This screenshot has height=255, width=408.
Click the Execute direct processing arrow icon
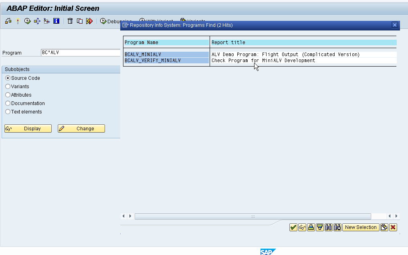pyautogui.click(x=37, y=21)
